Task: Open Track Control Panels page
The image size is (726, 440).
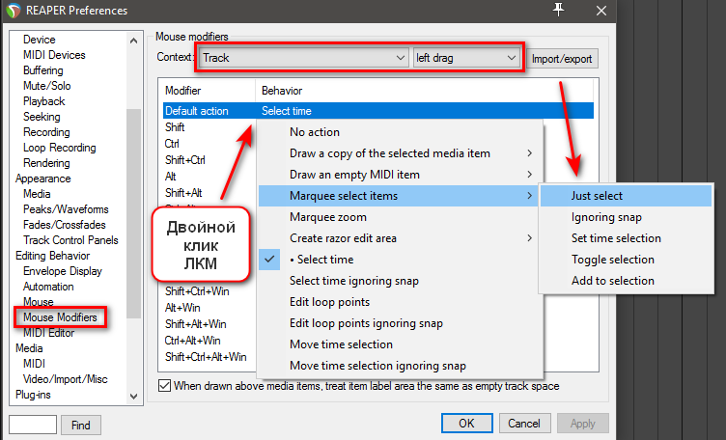Action: click(70, 240)
